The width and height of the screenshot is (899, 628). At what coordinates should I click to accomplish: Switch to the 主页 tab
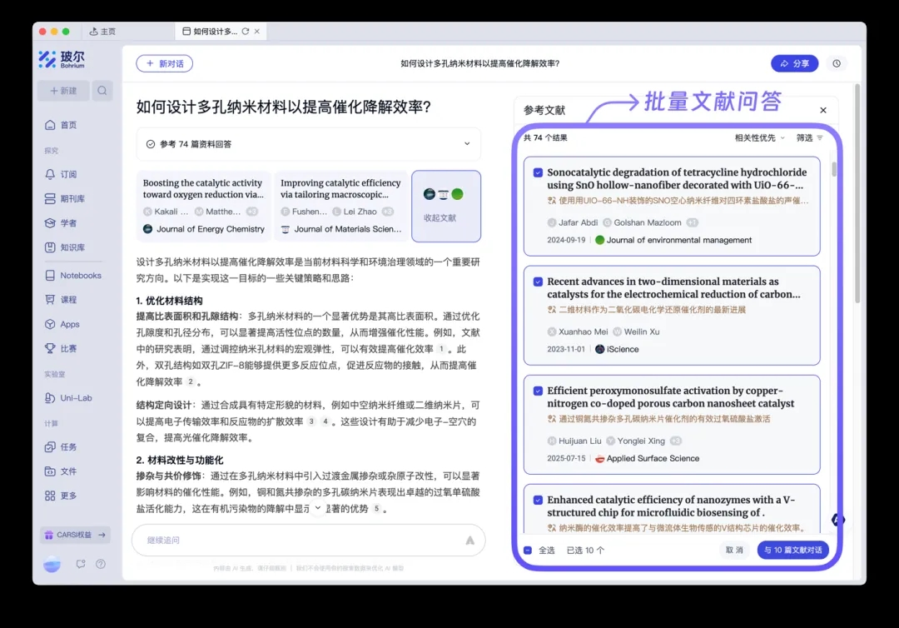tap(103, 32)
